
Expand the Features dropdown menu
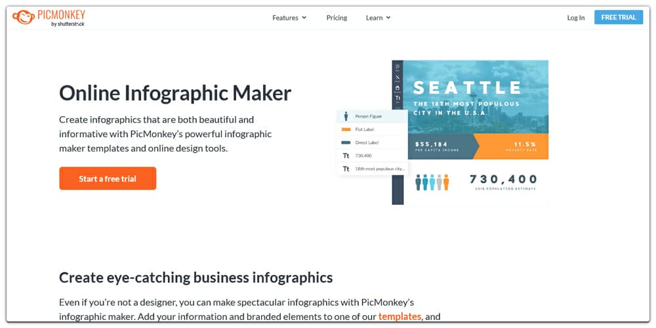coord(289,18)
